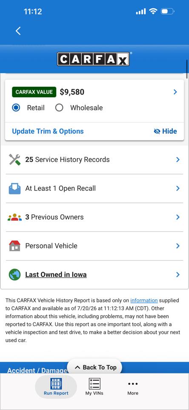Expand the 3 Previous Owners chevron

coord(178,217)
